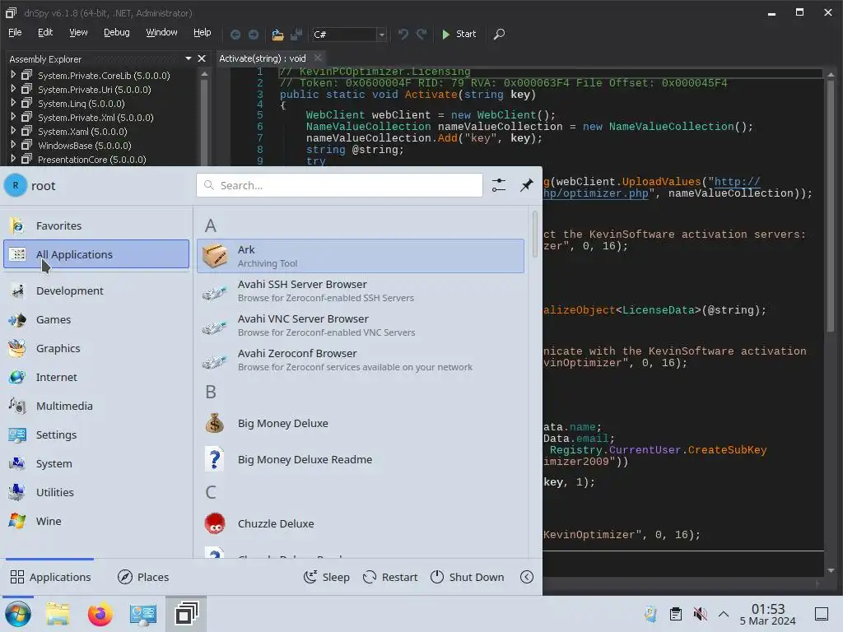843x632 pixels.
Task: Select the Multimedia category
Action: [96, 407]
